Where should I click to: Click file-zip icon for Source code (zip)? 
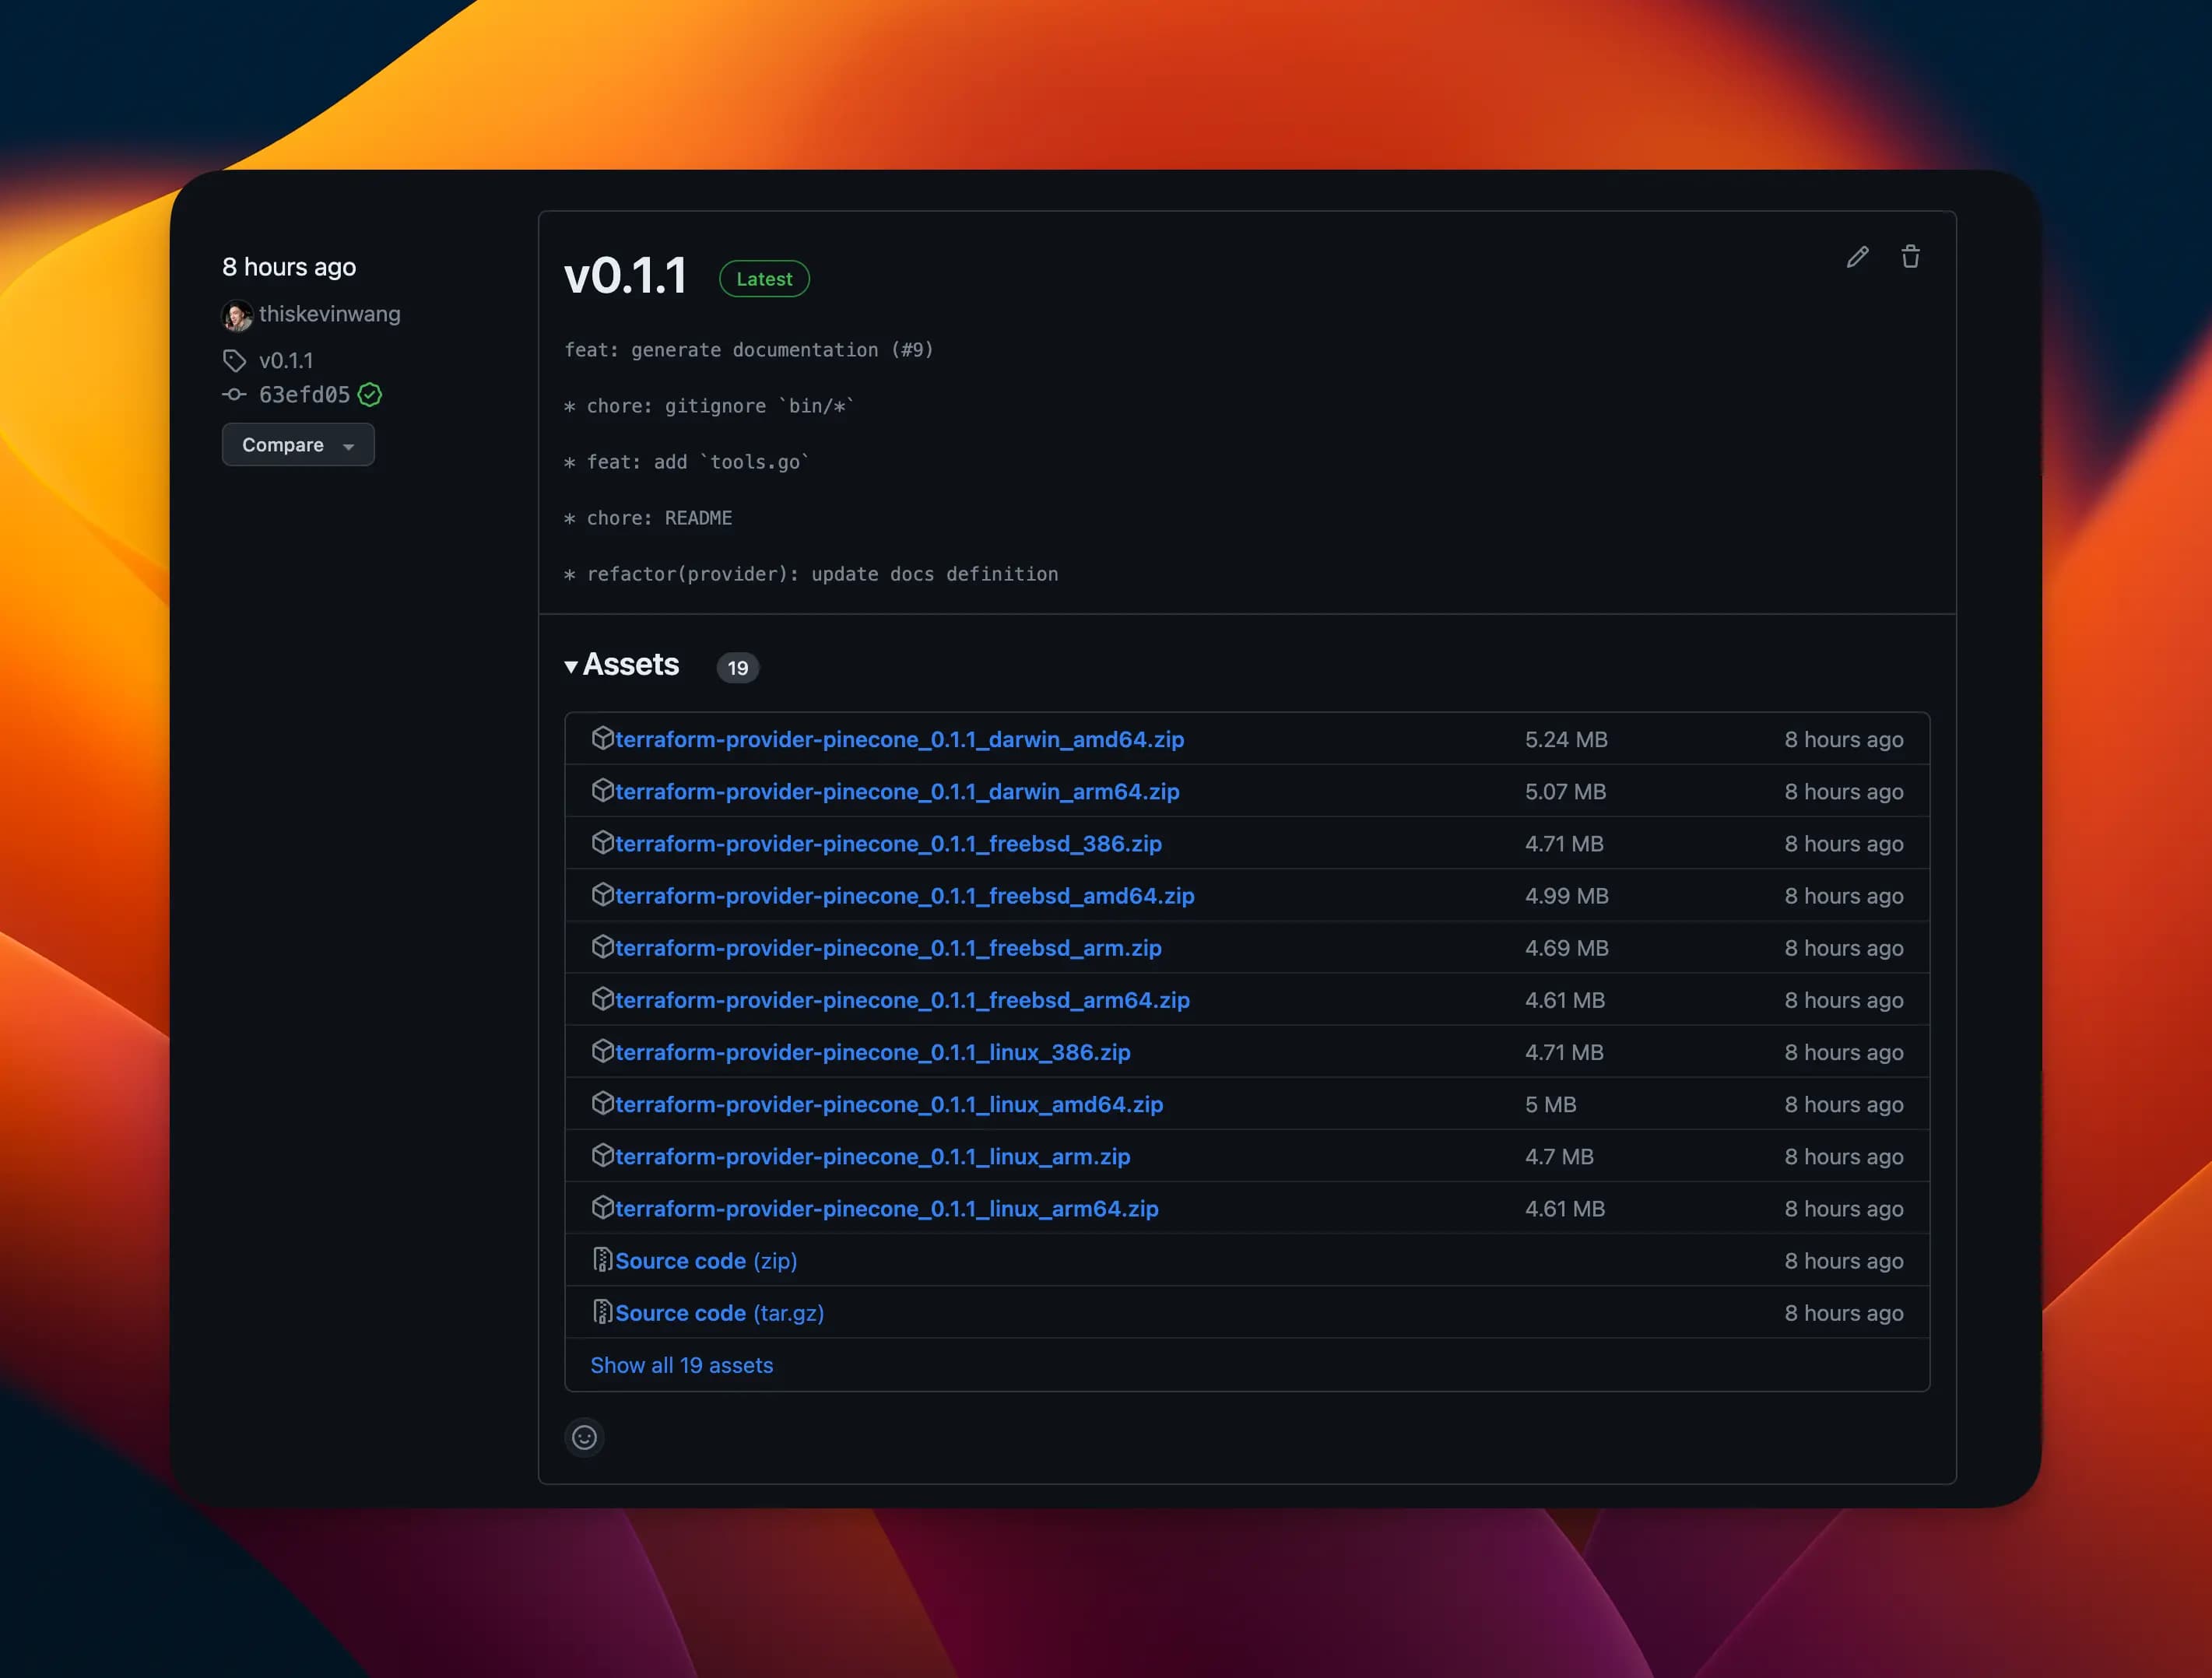coord(602,1260)
